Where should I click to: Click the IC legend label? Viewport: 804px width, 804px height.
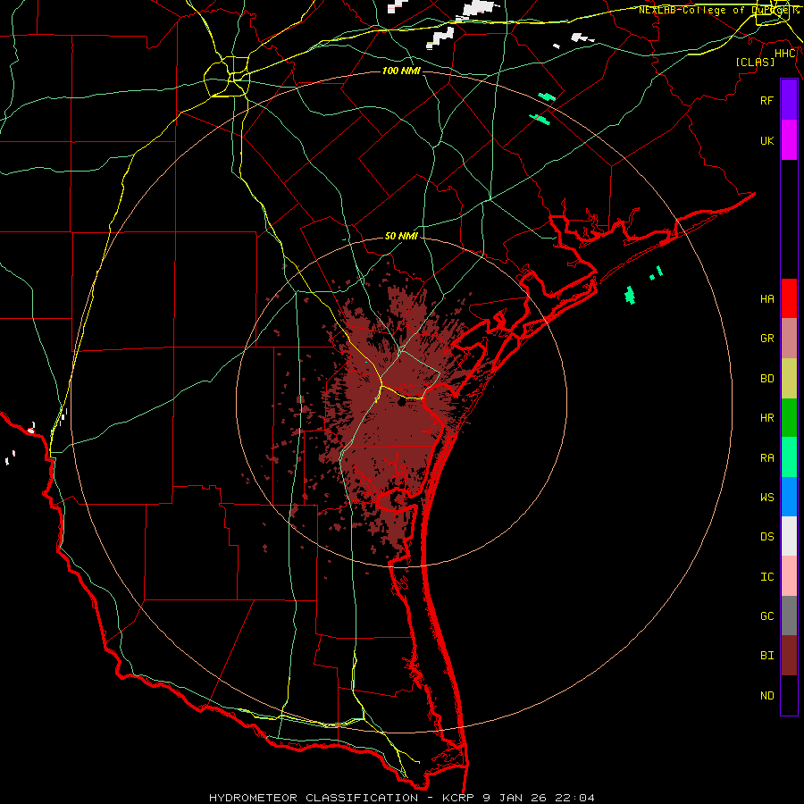(x=766, y=577)
